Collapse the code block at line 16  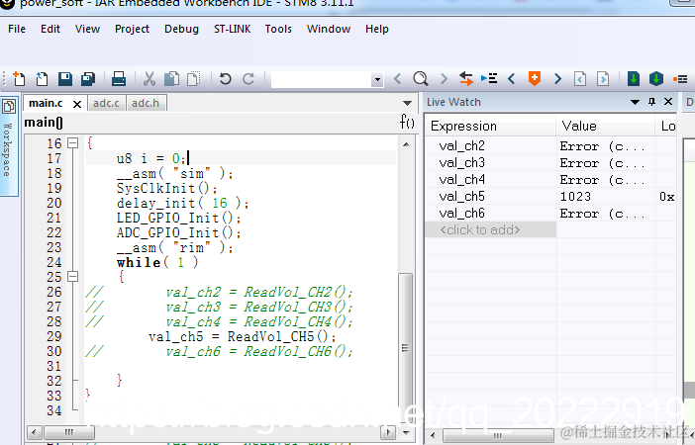coord(72,143)
